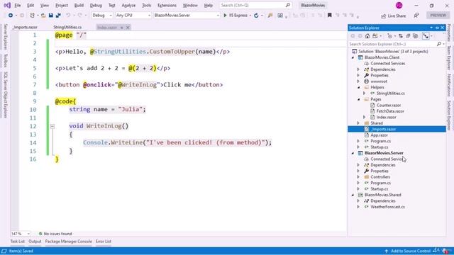Image resolution: width=454 pixels, height=255 pixels.
Task: Toggle the bookmark icon in toolbar
Action: point(329,16)
